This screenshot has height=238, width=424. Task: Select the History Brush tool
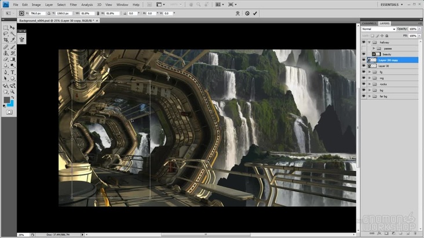[12, 53]
